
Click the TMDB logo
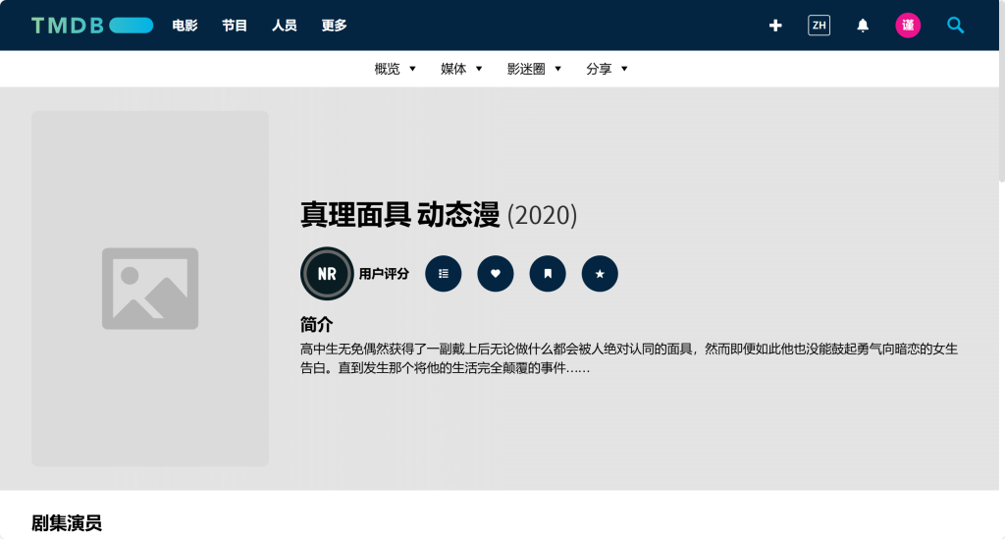(x=91, y=26)
